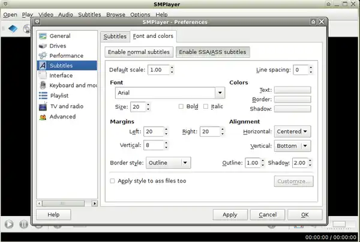Switch to the Subtitles tab
The image size is (360, 242).
115,37
